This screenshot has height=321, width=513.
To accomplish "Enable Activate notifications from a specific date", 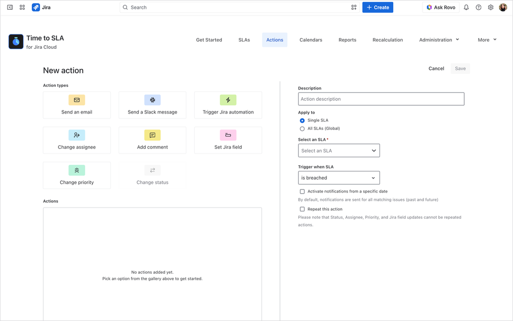I will (302, 192).
